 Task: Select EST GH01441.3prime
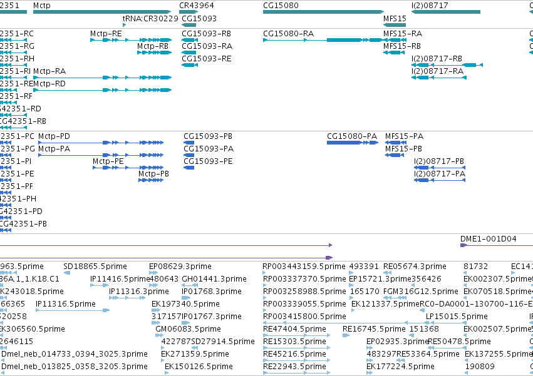click(214, 279)
